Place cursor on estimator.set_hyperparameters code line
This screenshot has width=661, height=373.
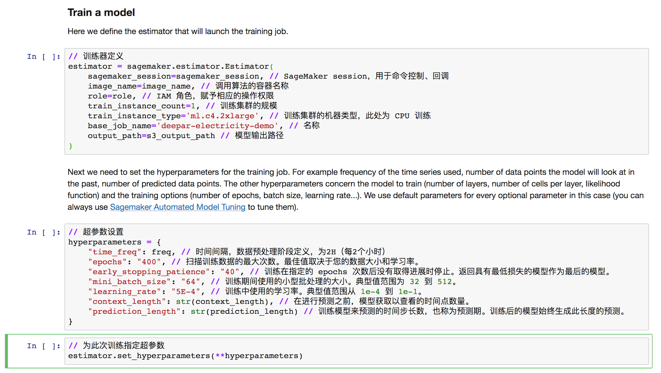click(185, 356)
